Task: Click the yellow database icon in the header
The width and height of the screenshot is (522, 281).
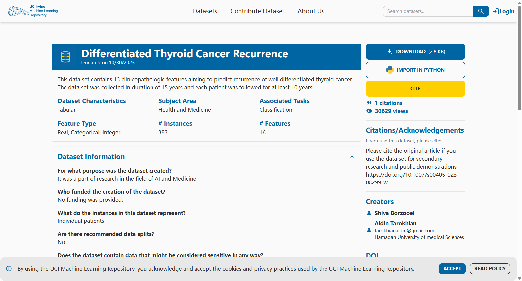Action: (65, 57)
